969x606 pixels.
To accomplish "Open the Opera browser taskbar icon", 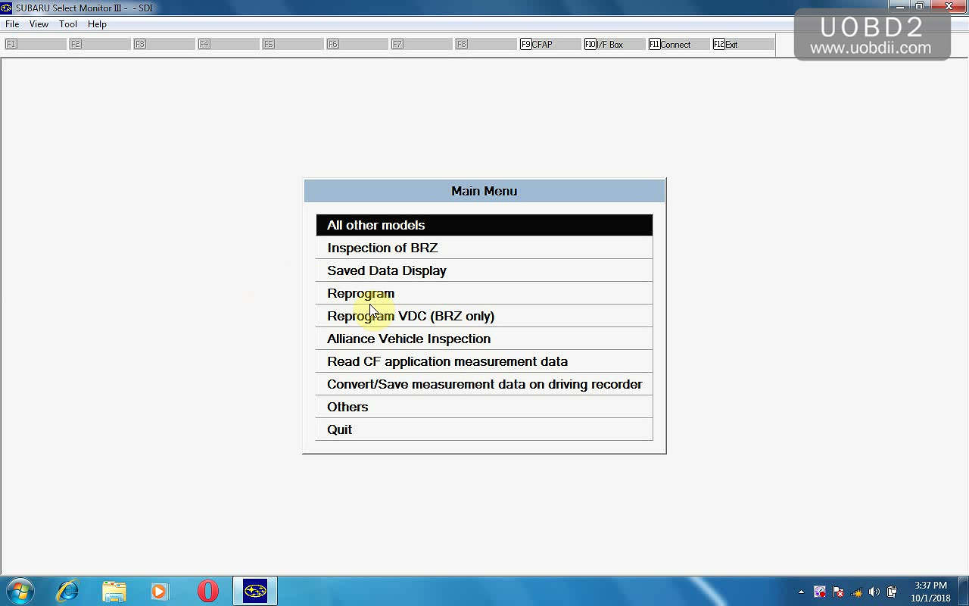I will (x=207, y=591).
